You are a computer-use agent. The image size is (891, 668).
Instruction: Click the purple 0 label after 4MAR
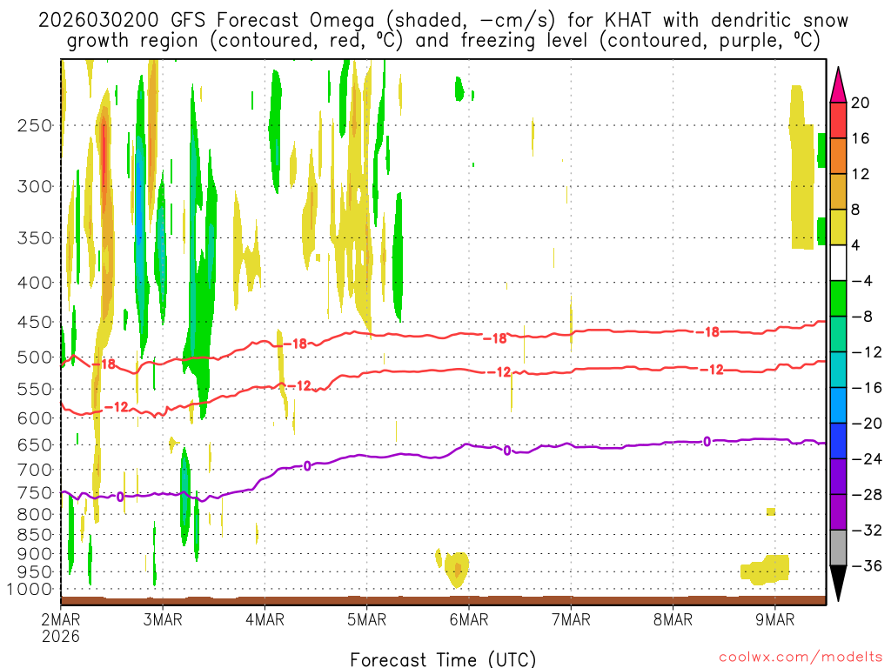click(307, 466)
